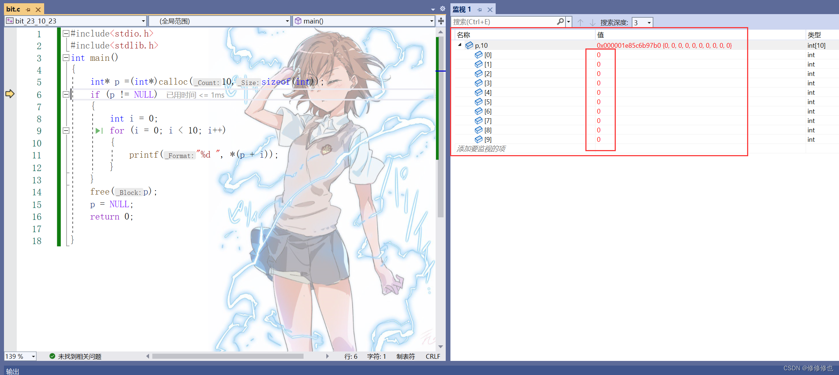
Task: Click the editor horizontal scrollbar thumb
Action: coord(228,356)
